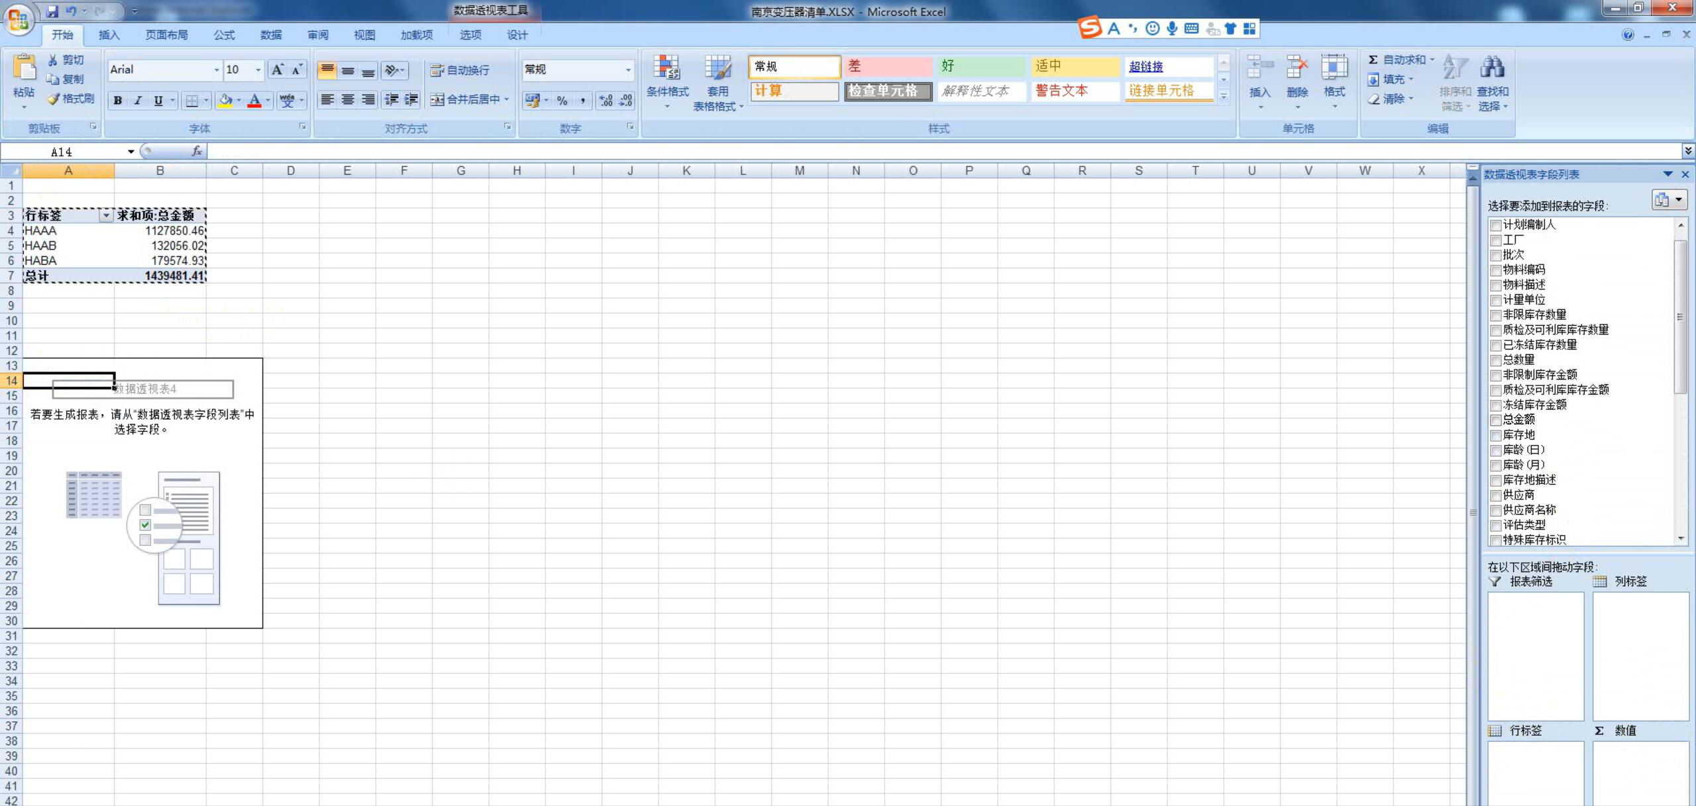Click Merge and Center icon

point(437,99)
